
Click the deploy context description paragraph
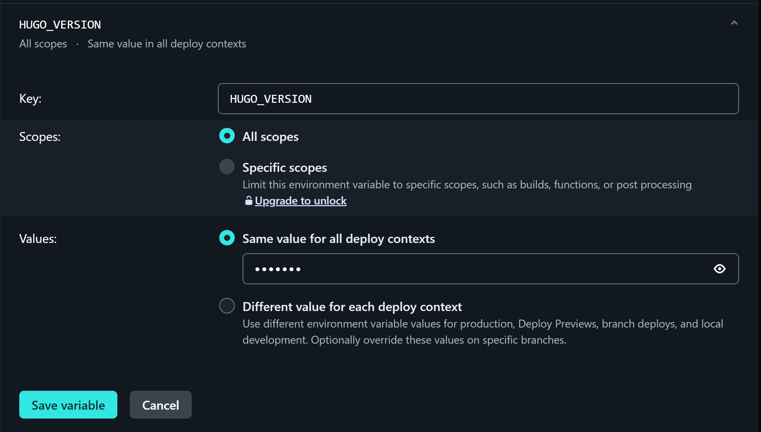[x=482, y=332]
